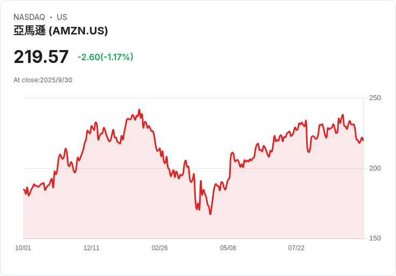Click the chart's highest price peak
Viewport: 396px width, 276px height.
point(139,110)
